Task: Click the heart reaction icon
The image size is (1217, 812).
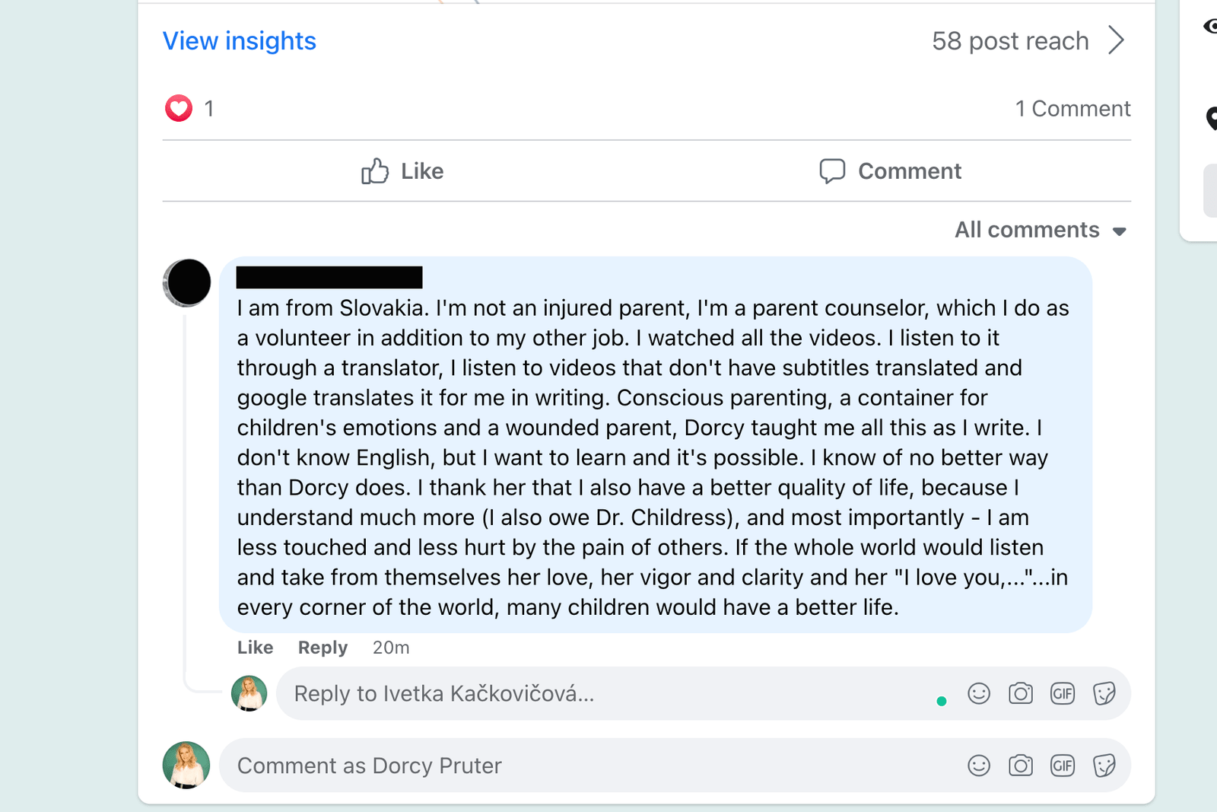Action: click(x=179, y=108)
